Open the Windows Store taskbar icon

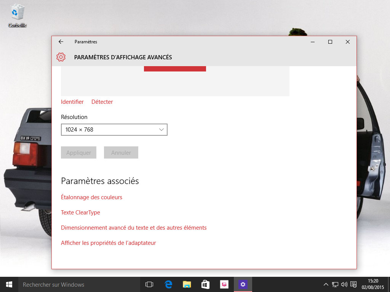click(205, 284)
